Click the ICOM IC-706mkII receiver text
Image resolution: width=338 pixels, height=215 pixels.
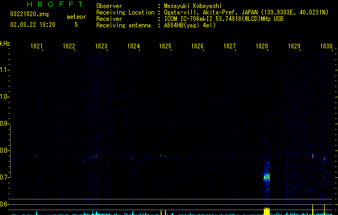coord(224,19)
